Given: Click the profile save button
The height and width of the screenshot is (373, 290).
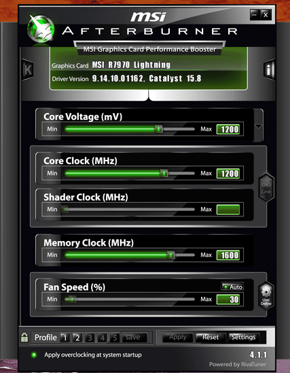Looking at the screenshot, I should click(134, 338).
